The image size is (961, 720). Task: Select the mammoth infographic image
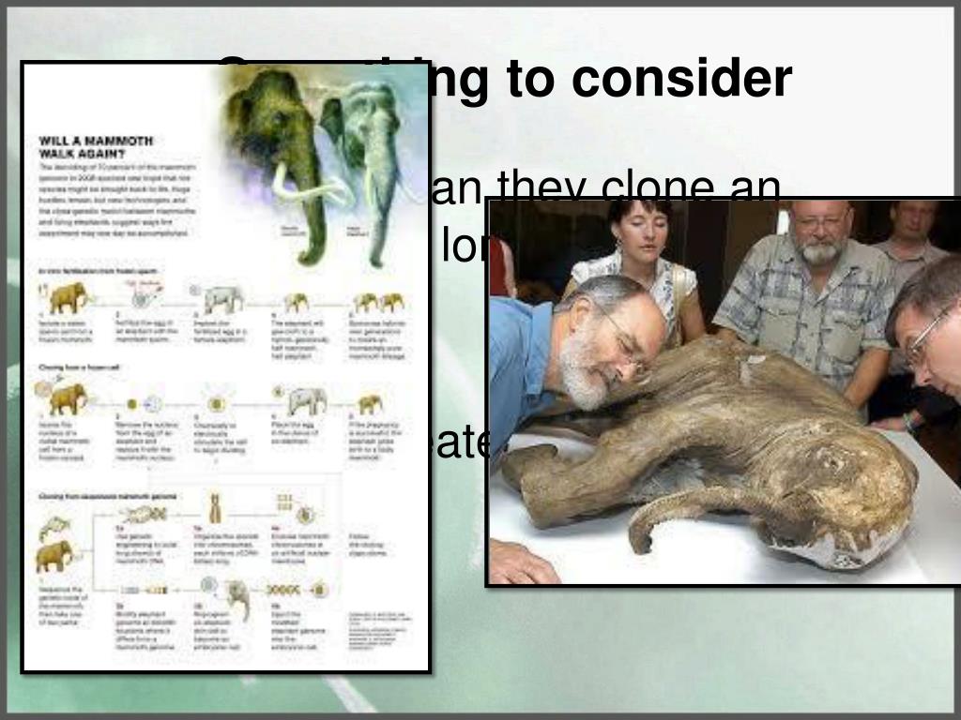[x=225, y=367]
